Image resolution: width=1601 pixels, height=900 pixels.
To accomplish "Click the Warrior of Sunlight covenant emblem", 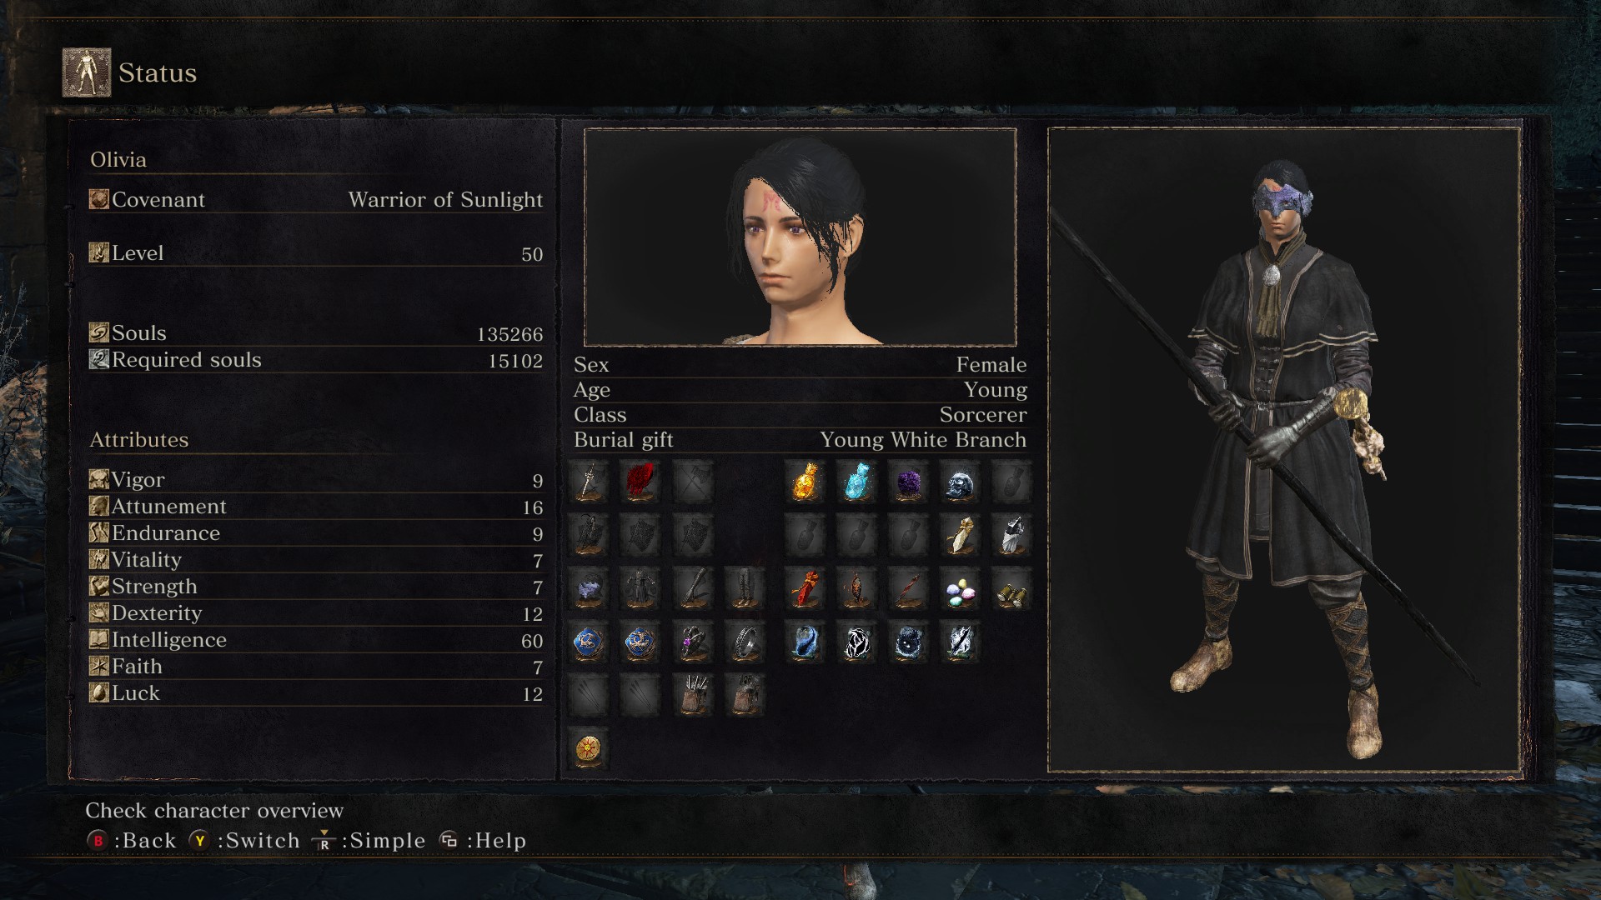I will pyautogui.click(x=589, y=748).
